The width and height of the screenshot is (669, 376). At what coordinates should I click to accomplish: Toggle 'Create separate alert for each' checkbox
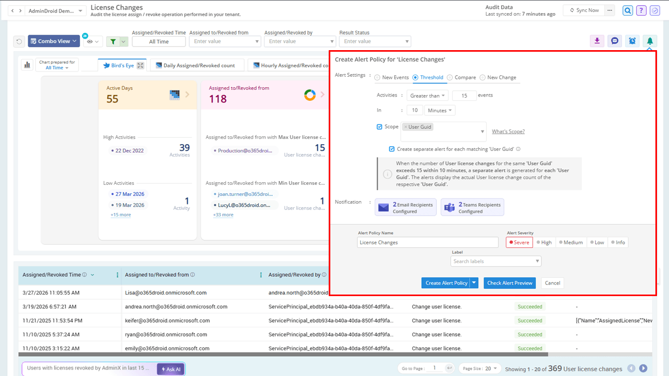click(392, 149)
